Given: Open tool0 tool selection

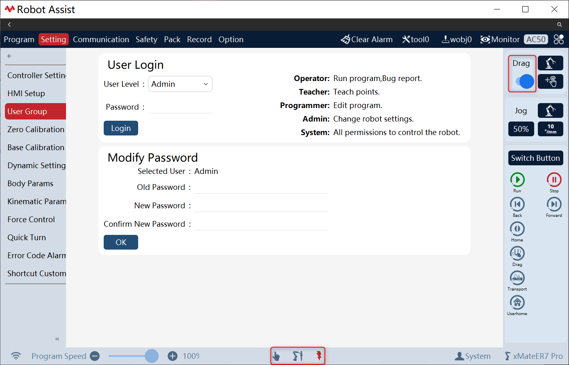Looking at the screenshot, I should point(415,39).
